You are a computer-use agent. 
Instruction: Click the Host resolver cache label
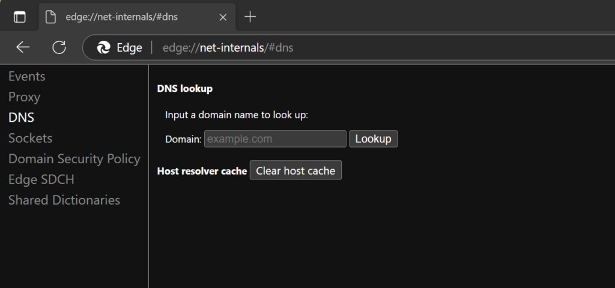(202, 171)
